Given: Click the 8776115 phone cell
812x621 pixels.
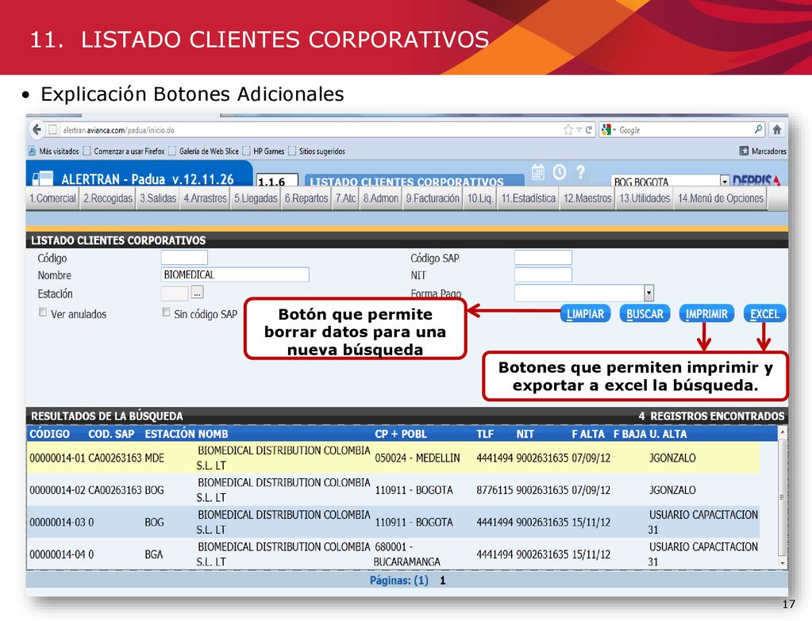Looking at the screenshot, I should [x=495, y=490].
